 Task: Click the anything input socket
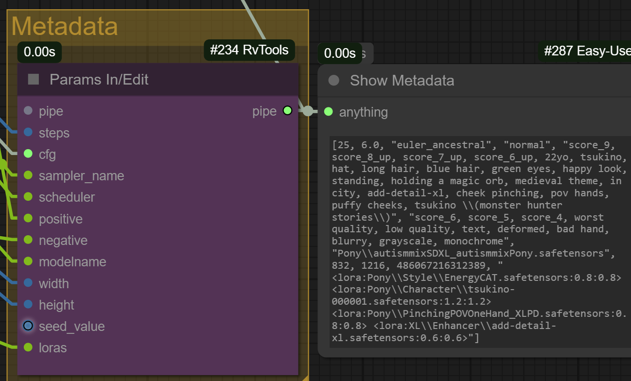[x=328, y=112]
